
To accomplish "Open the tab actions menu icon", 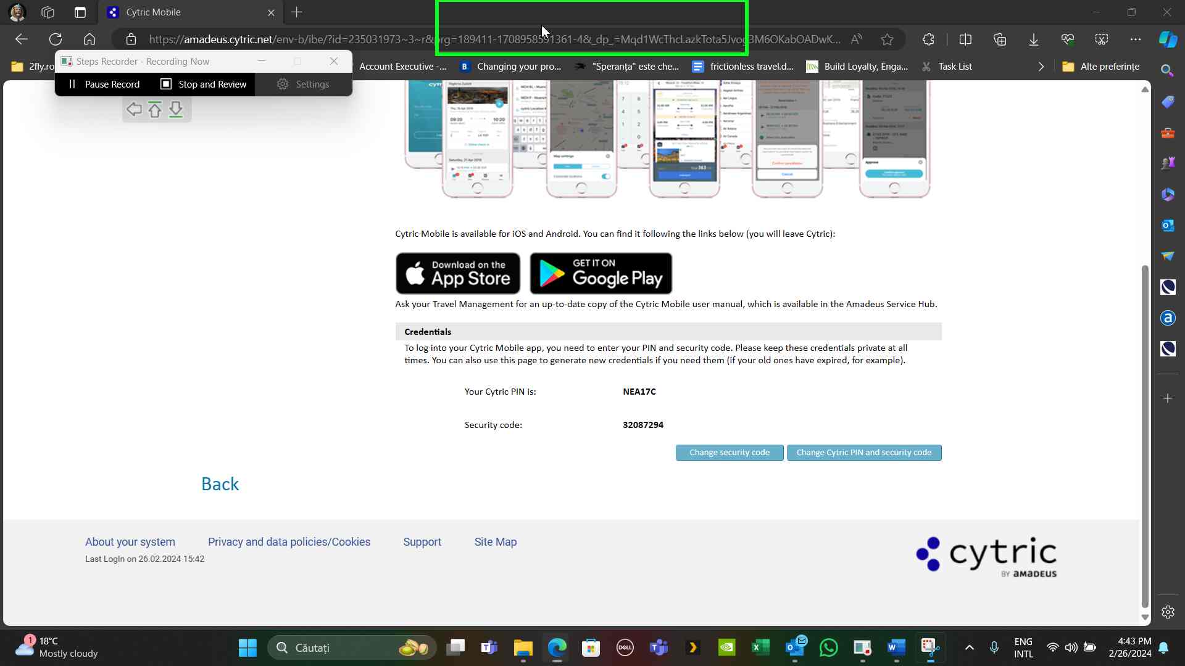I will 80,12.
